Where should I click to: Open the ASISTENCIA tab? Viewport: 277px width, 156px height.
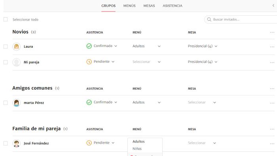coord(173,6)
